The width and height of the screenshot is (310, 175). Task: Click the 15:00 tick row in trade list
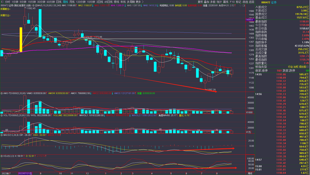tap(282, 166)
